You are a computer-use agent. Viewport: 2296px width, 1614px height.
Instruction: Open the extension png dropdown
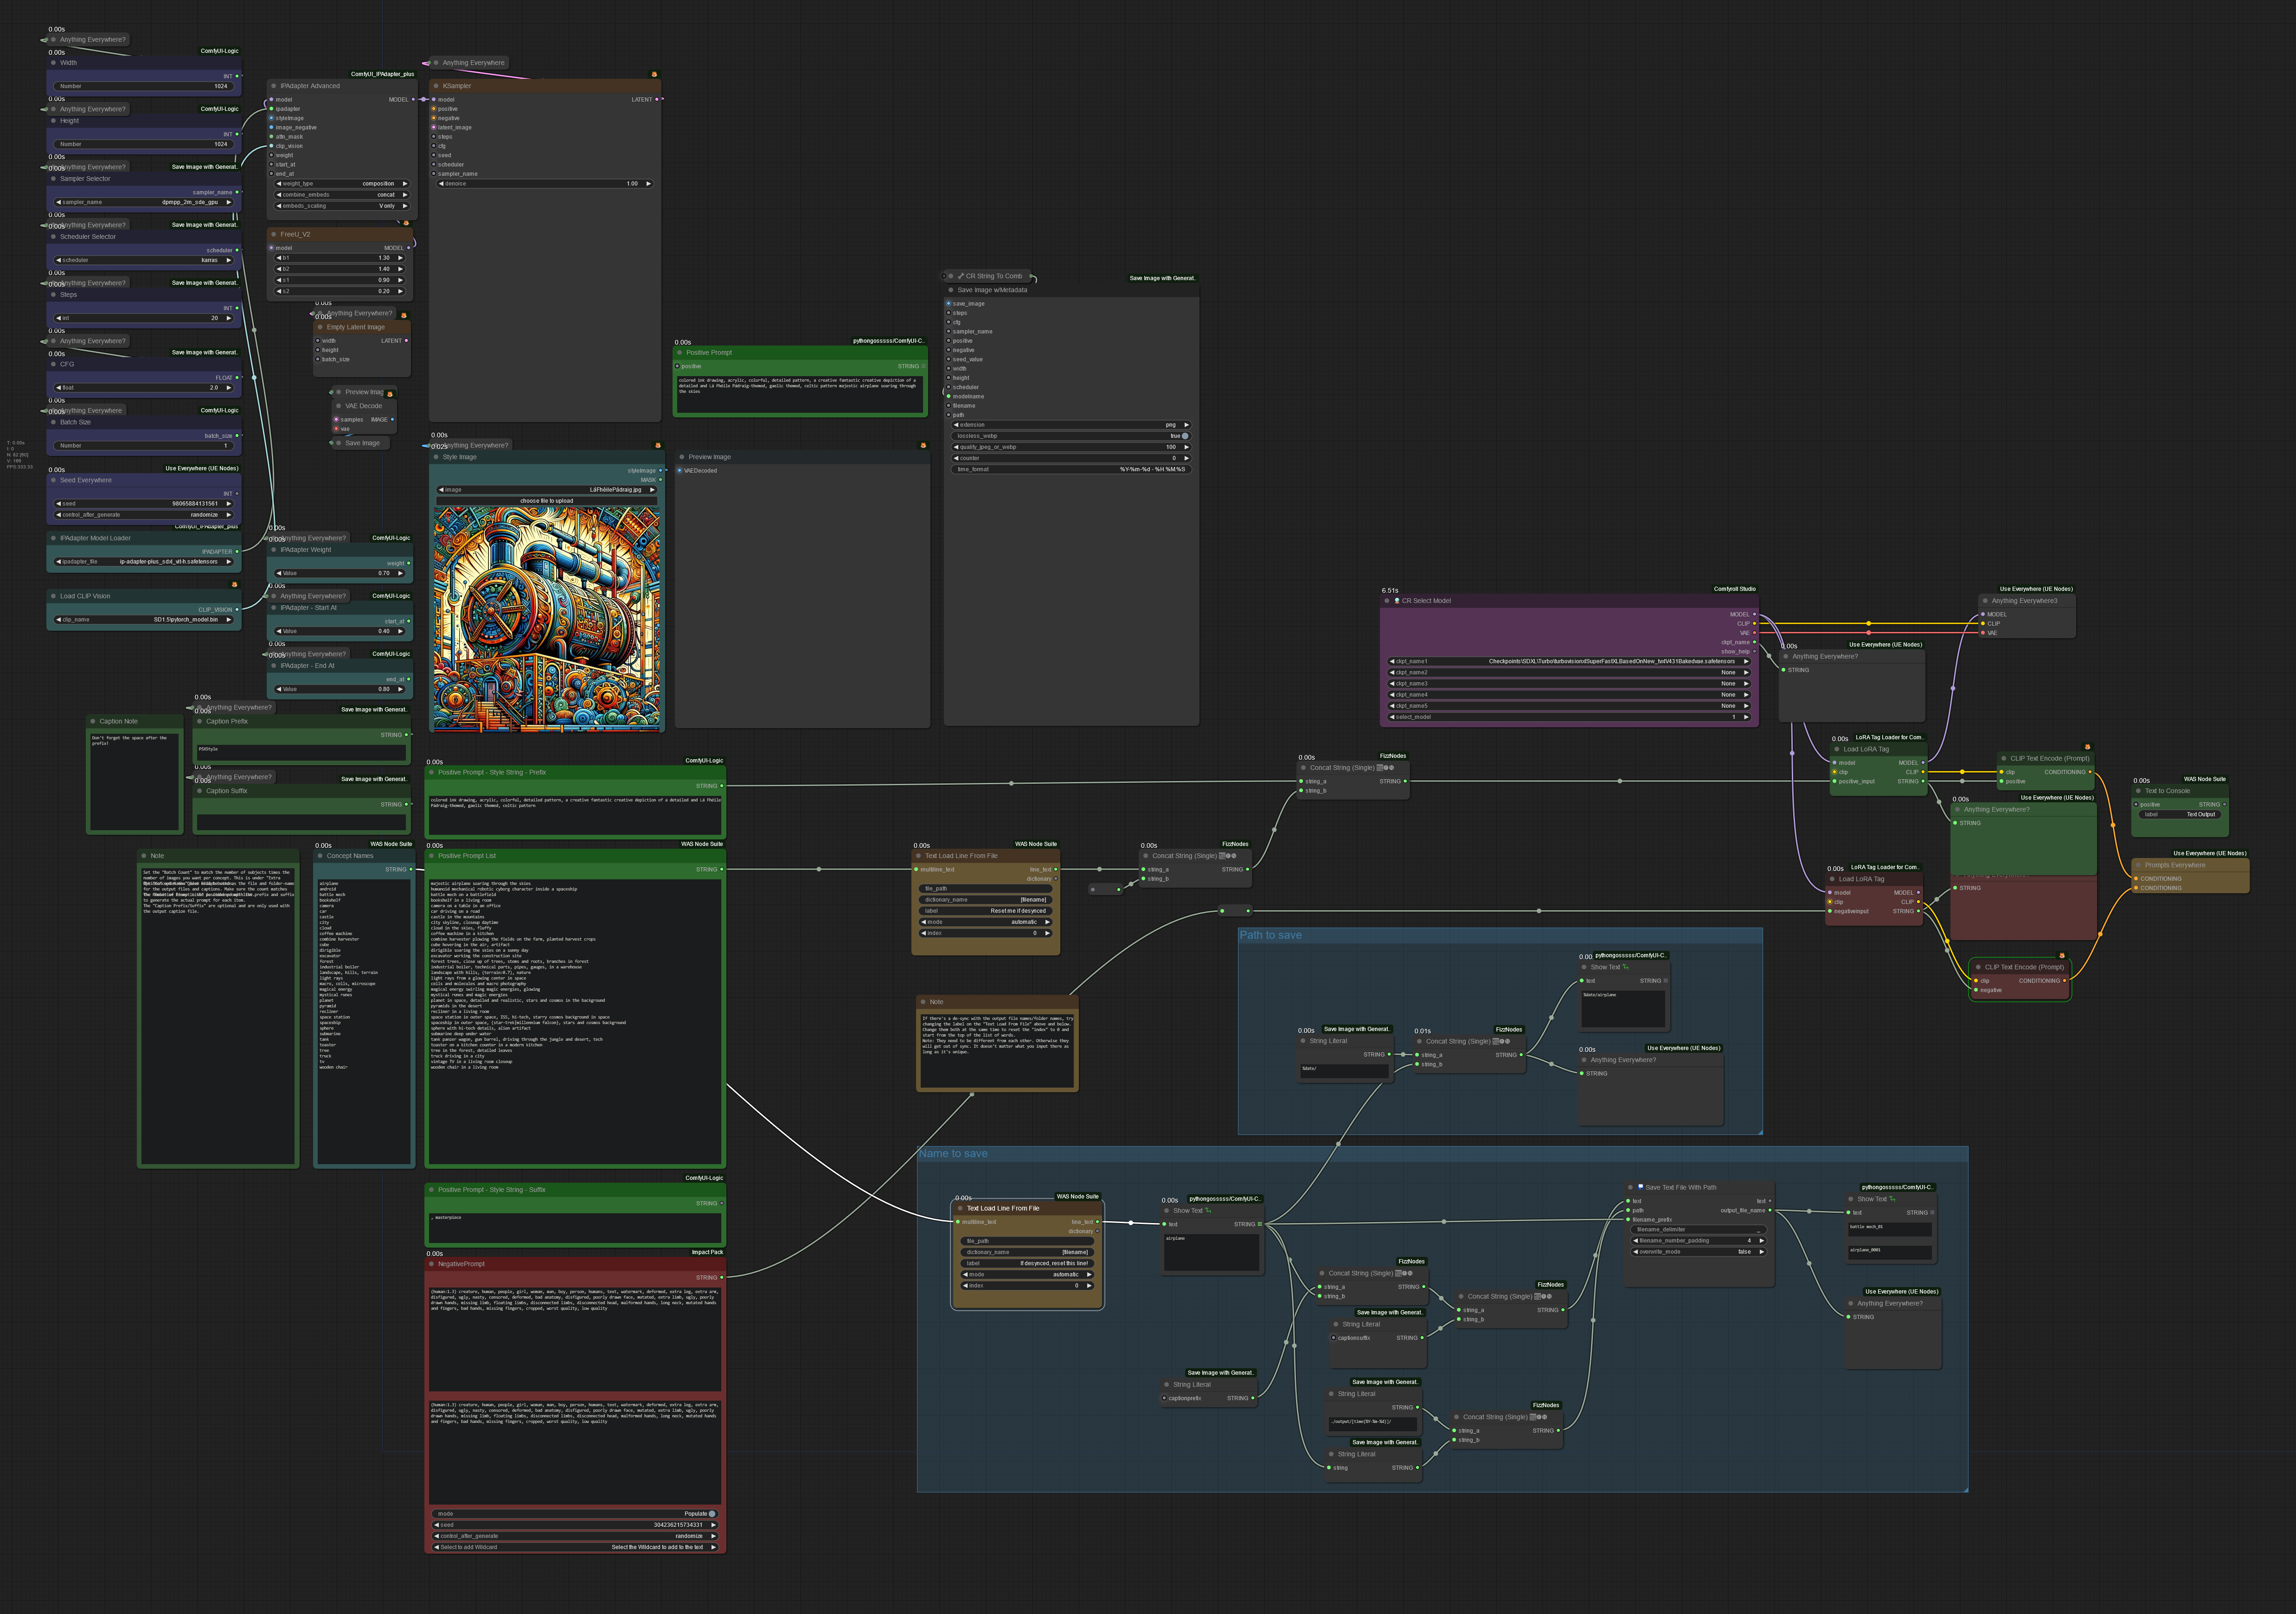pyautogui.click(x=1071, y=425)
